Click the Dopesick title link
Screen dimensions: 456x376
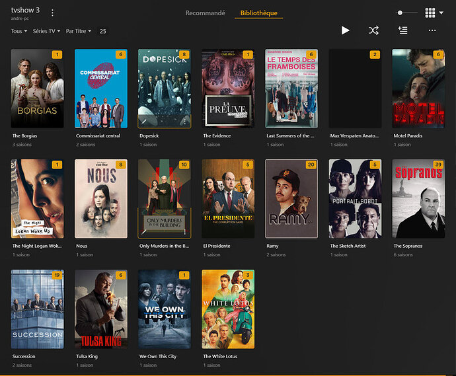(149, 136)
